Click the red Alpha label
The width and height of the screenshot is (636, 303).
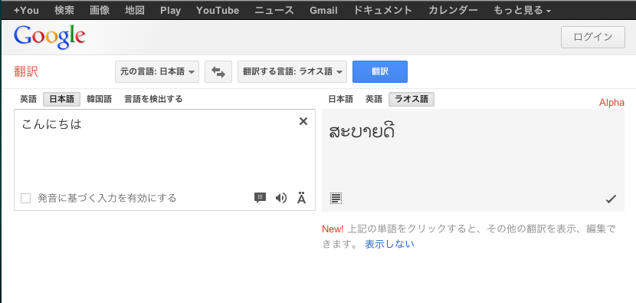[x=611, y=103]
